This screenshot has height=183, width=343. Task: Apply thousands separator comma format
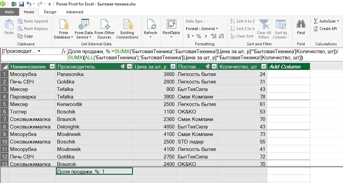click(206, 36)
